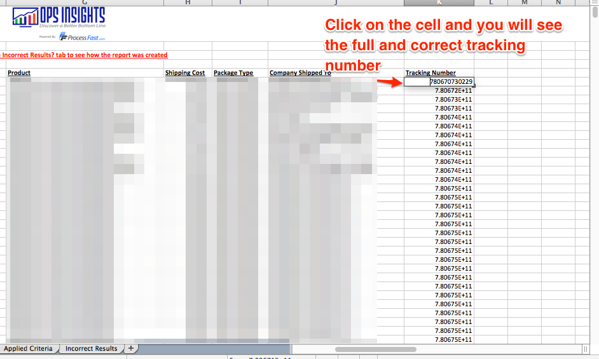Viewport: 599px width, 359px height.
Task: Click the Company Shipped To header cell
Action: tap(300, 73)
